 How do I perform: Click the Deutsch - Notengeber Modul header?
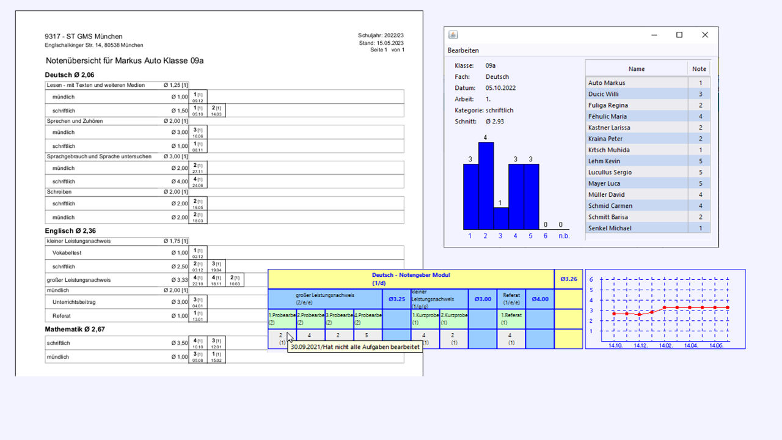411,279
